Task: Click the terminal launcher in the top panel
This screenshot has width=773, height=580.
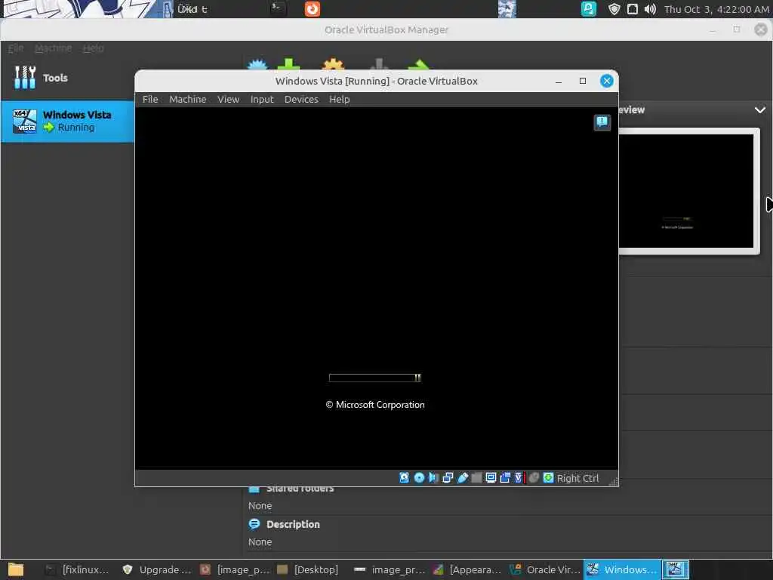Action: click(277, 8)
